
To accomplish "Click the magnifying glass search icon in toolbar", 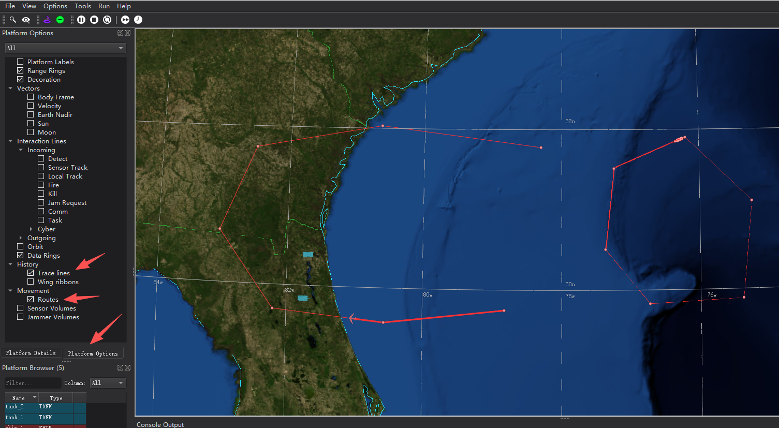I will [13, 20].
